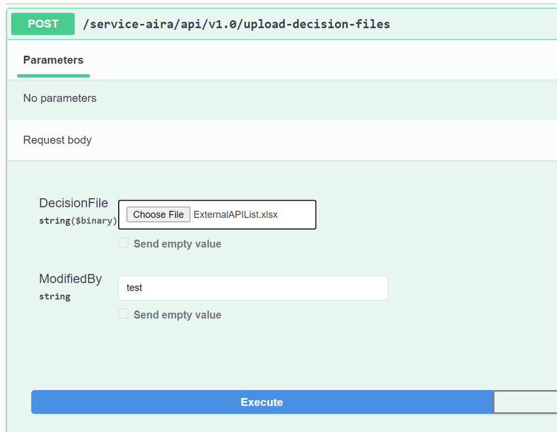This screenshot has height=432, width=557.
Task: Enable Send empty value checkbox for ModifiedBy
Action: click(x=123, y=314)
